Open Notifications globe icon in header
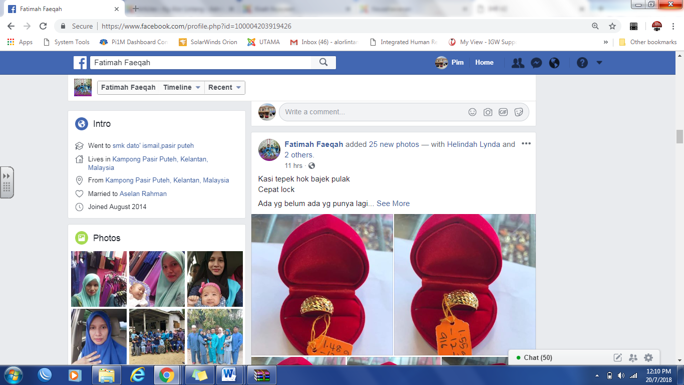 (x=554, y=63)
